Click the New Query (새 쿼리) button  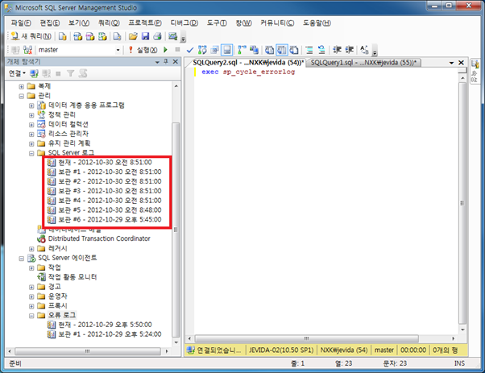point(31,36)
